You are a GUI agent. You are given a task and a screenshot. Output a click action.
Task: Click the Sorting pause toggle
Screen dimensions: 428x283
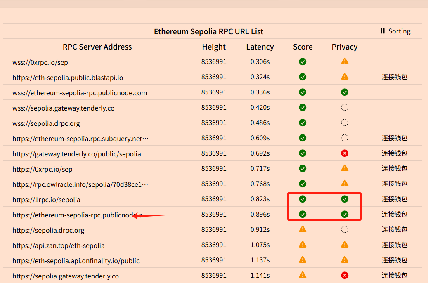395,31
